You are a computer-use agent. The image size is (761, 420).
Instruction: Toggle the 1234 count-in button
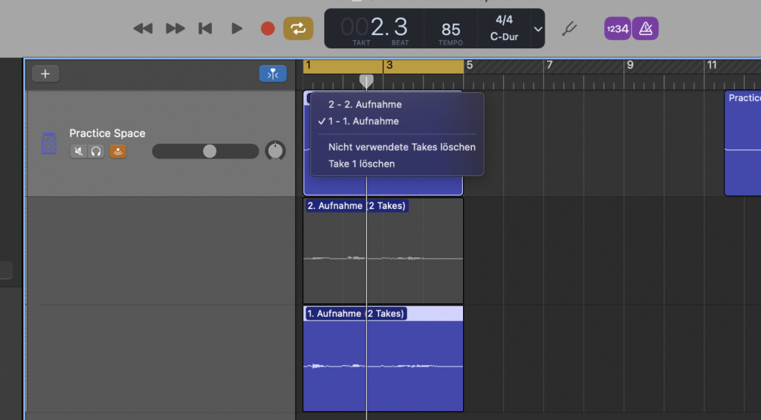[x=618, y=29]
